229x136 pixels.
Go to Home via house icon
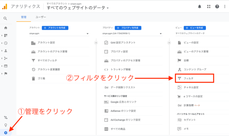[6, 28]
